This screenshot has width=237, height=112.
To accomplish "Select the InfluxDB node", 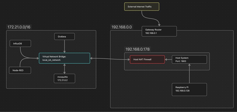I will pos(20,43).
